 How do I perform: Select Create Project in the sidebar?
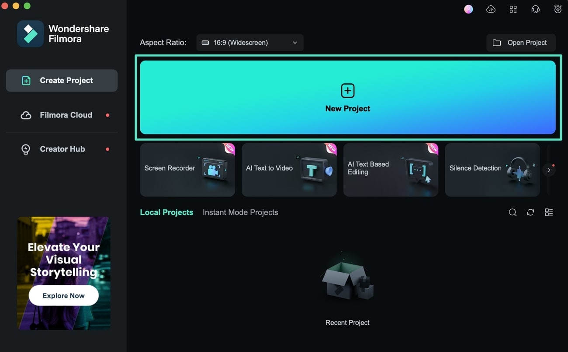(62, 81)
